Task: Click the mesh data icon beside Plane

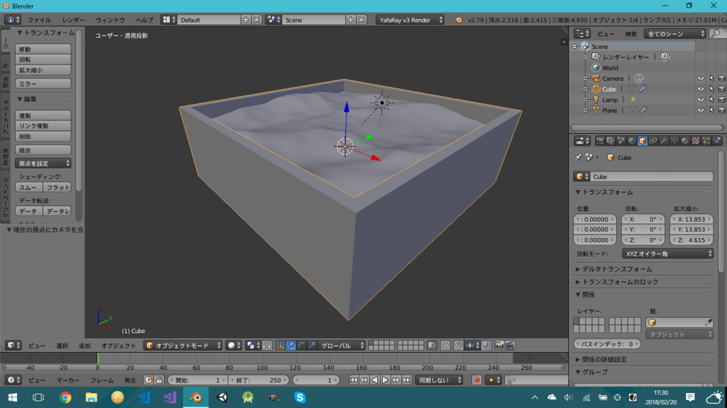Action: click(633, 110)
